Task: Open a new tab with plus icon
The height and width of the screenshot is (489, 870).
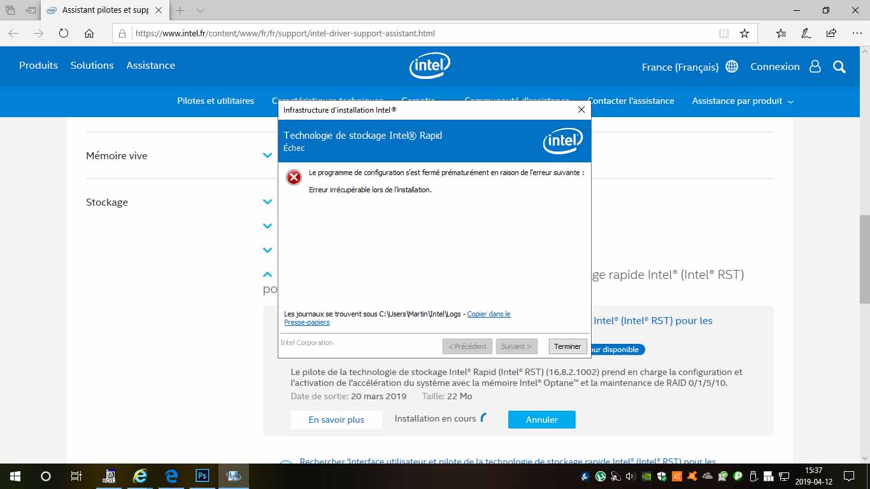Action: pyautogui.click(x=180, y=11)
